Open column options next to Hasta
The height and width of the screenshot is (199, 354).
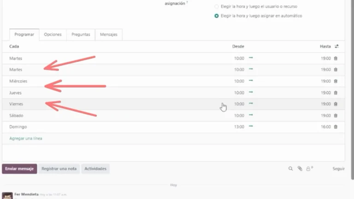pyautogui.click(x=336, y=47)
